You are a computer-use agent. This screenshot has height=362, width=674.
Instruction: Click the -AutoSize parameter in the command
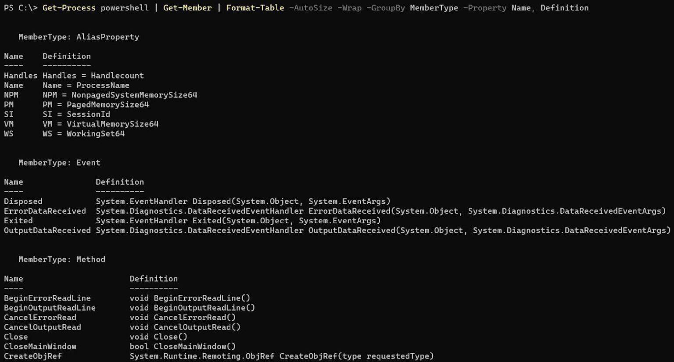tap(311, 8)
